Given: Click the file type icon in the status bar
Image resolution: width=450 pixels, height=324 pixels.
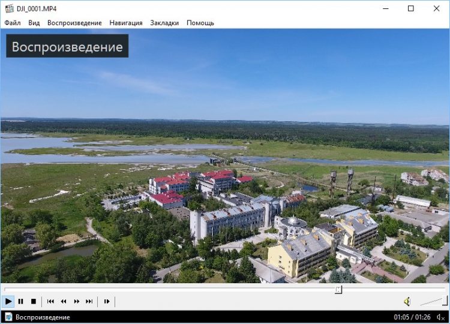Looking at the screenshot, I should 8,317.
